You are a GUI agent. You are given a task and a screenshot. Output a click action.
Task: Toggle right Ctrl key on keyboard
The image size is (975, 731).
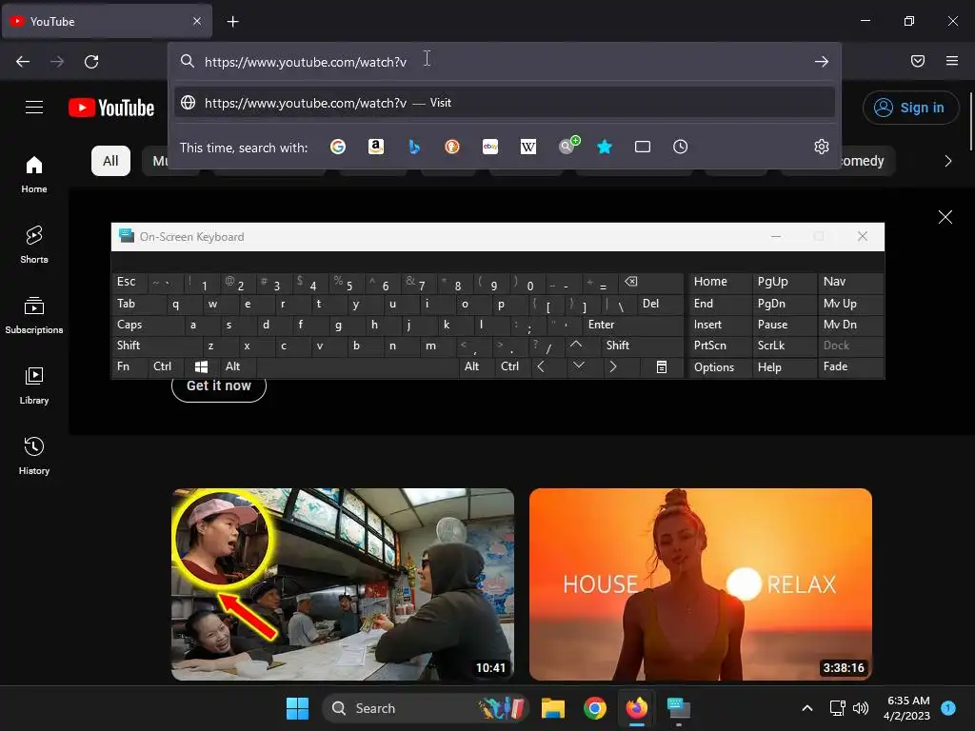click(x=513, y=366)
